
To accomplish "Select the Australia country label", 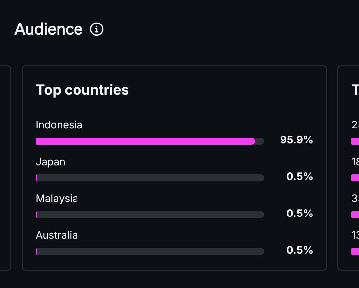I will (x=57, y=235).
